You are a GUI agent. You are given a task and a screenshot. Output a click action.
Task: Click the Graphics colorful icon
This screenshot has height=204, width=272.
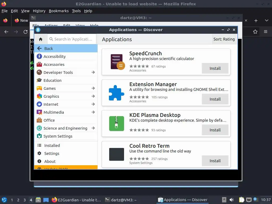coord(39,96)
